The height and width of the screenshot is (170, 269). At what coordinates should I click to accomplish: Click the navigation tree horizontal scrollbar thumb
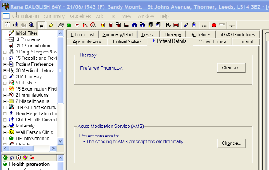pyautogui.click(x=21, y=148)
